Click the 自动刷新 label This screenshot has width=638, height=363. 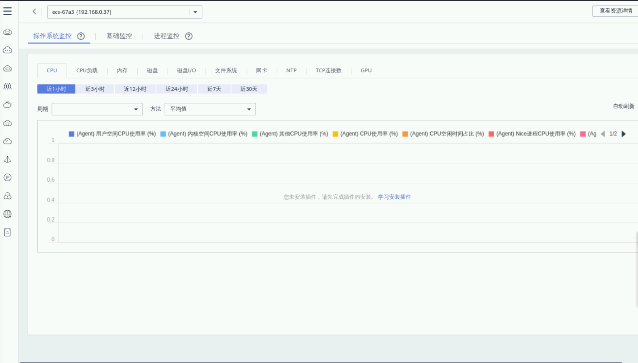623,106
